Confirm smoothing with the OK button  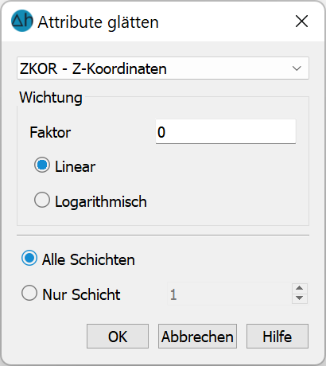[118, 336]
